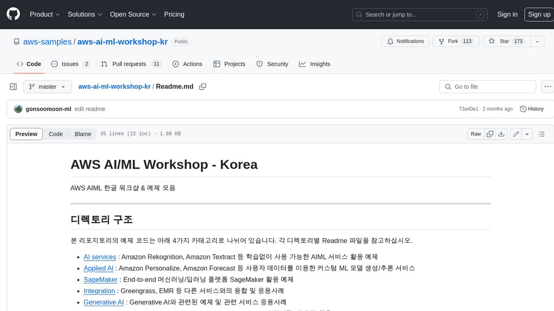
Task: Open the outline list icon
Action: tap(541, 134)
